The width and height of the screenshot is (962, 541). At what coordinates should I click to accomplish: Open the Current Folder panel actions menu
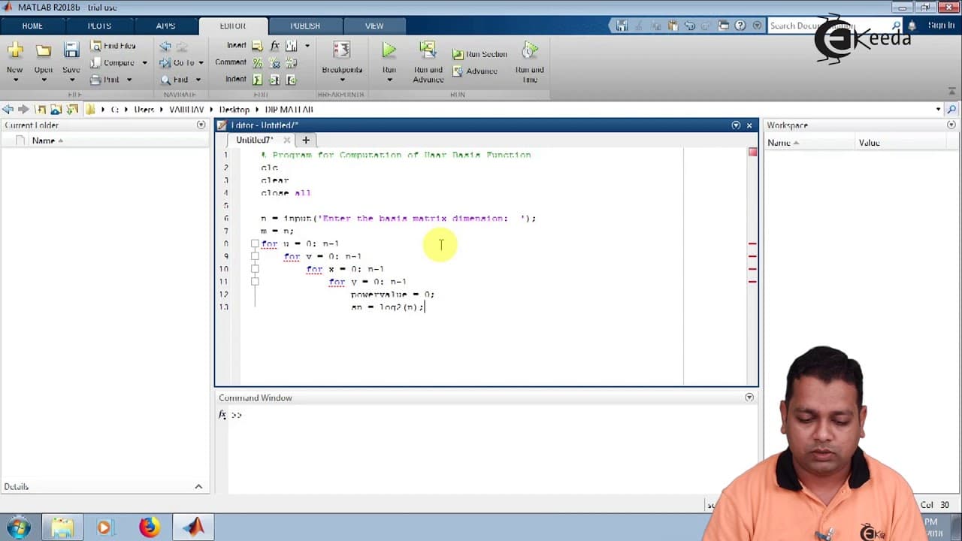(201, 125)
